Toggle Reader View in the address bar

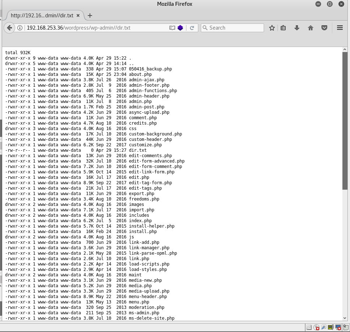[x=172, y=28]
